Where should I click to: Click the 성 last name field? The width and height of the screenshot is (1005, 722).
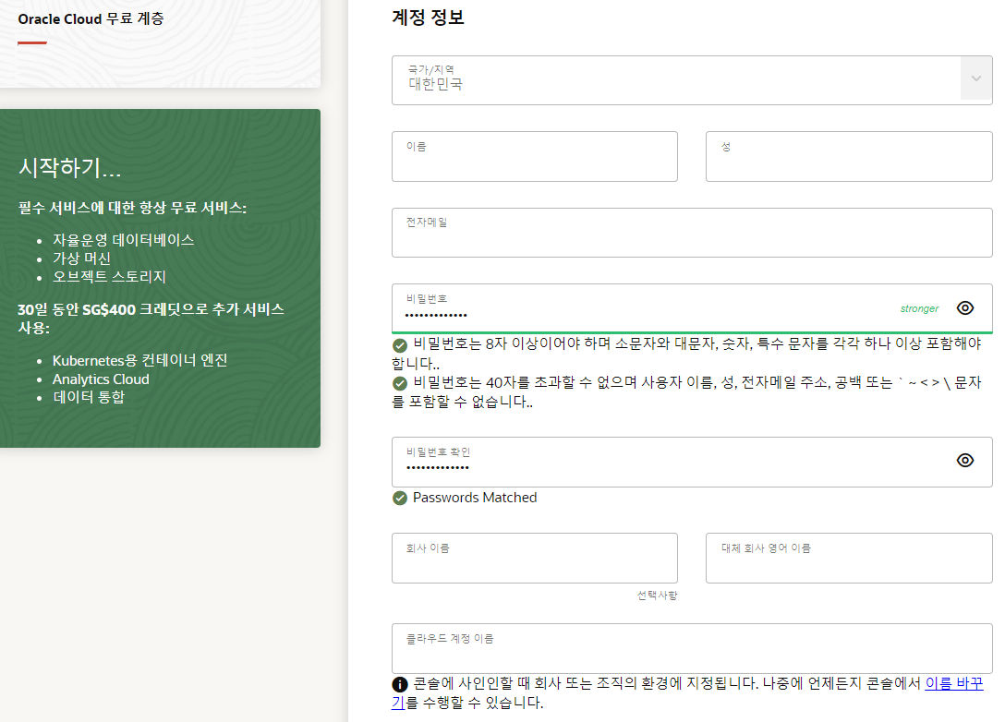pos(849,156)
